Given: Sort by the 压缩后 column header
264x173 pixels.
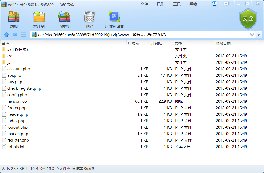Looking at the screenshot, I should 157,43.
